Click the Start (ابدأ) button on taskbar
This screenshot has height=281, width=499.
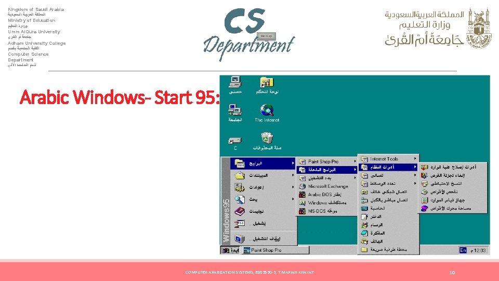230,250
